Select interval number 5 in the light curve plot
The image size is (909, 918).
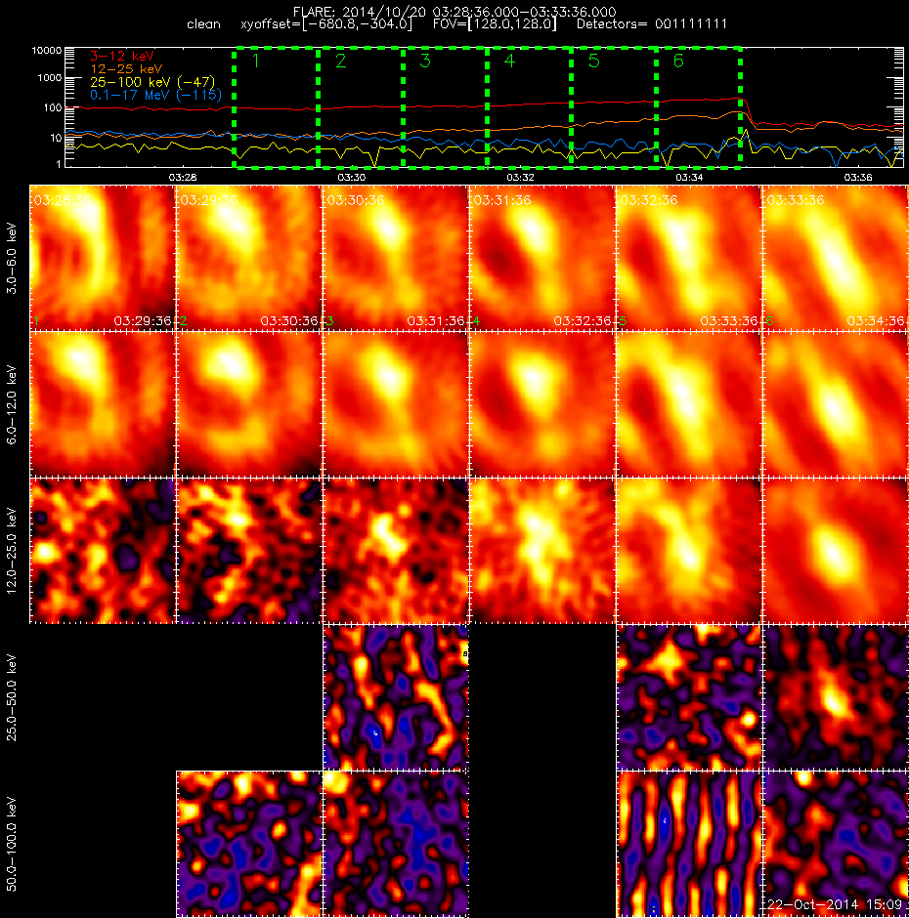[x=614, y=107]
